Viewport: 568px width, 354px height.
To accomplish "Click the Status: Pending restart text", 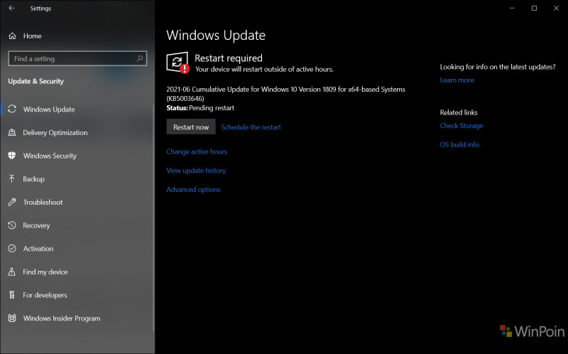I will pyautogui.click(x=200, y=108).
